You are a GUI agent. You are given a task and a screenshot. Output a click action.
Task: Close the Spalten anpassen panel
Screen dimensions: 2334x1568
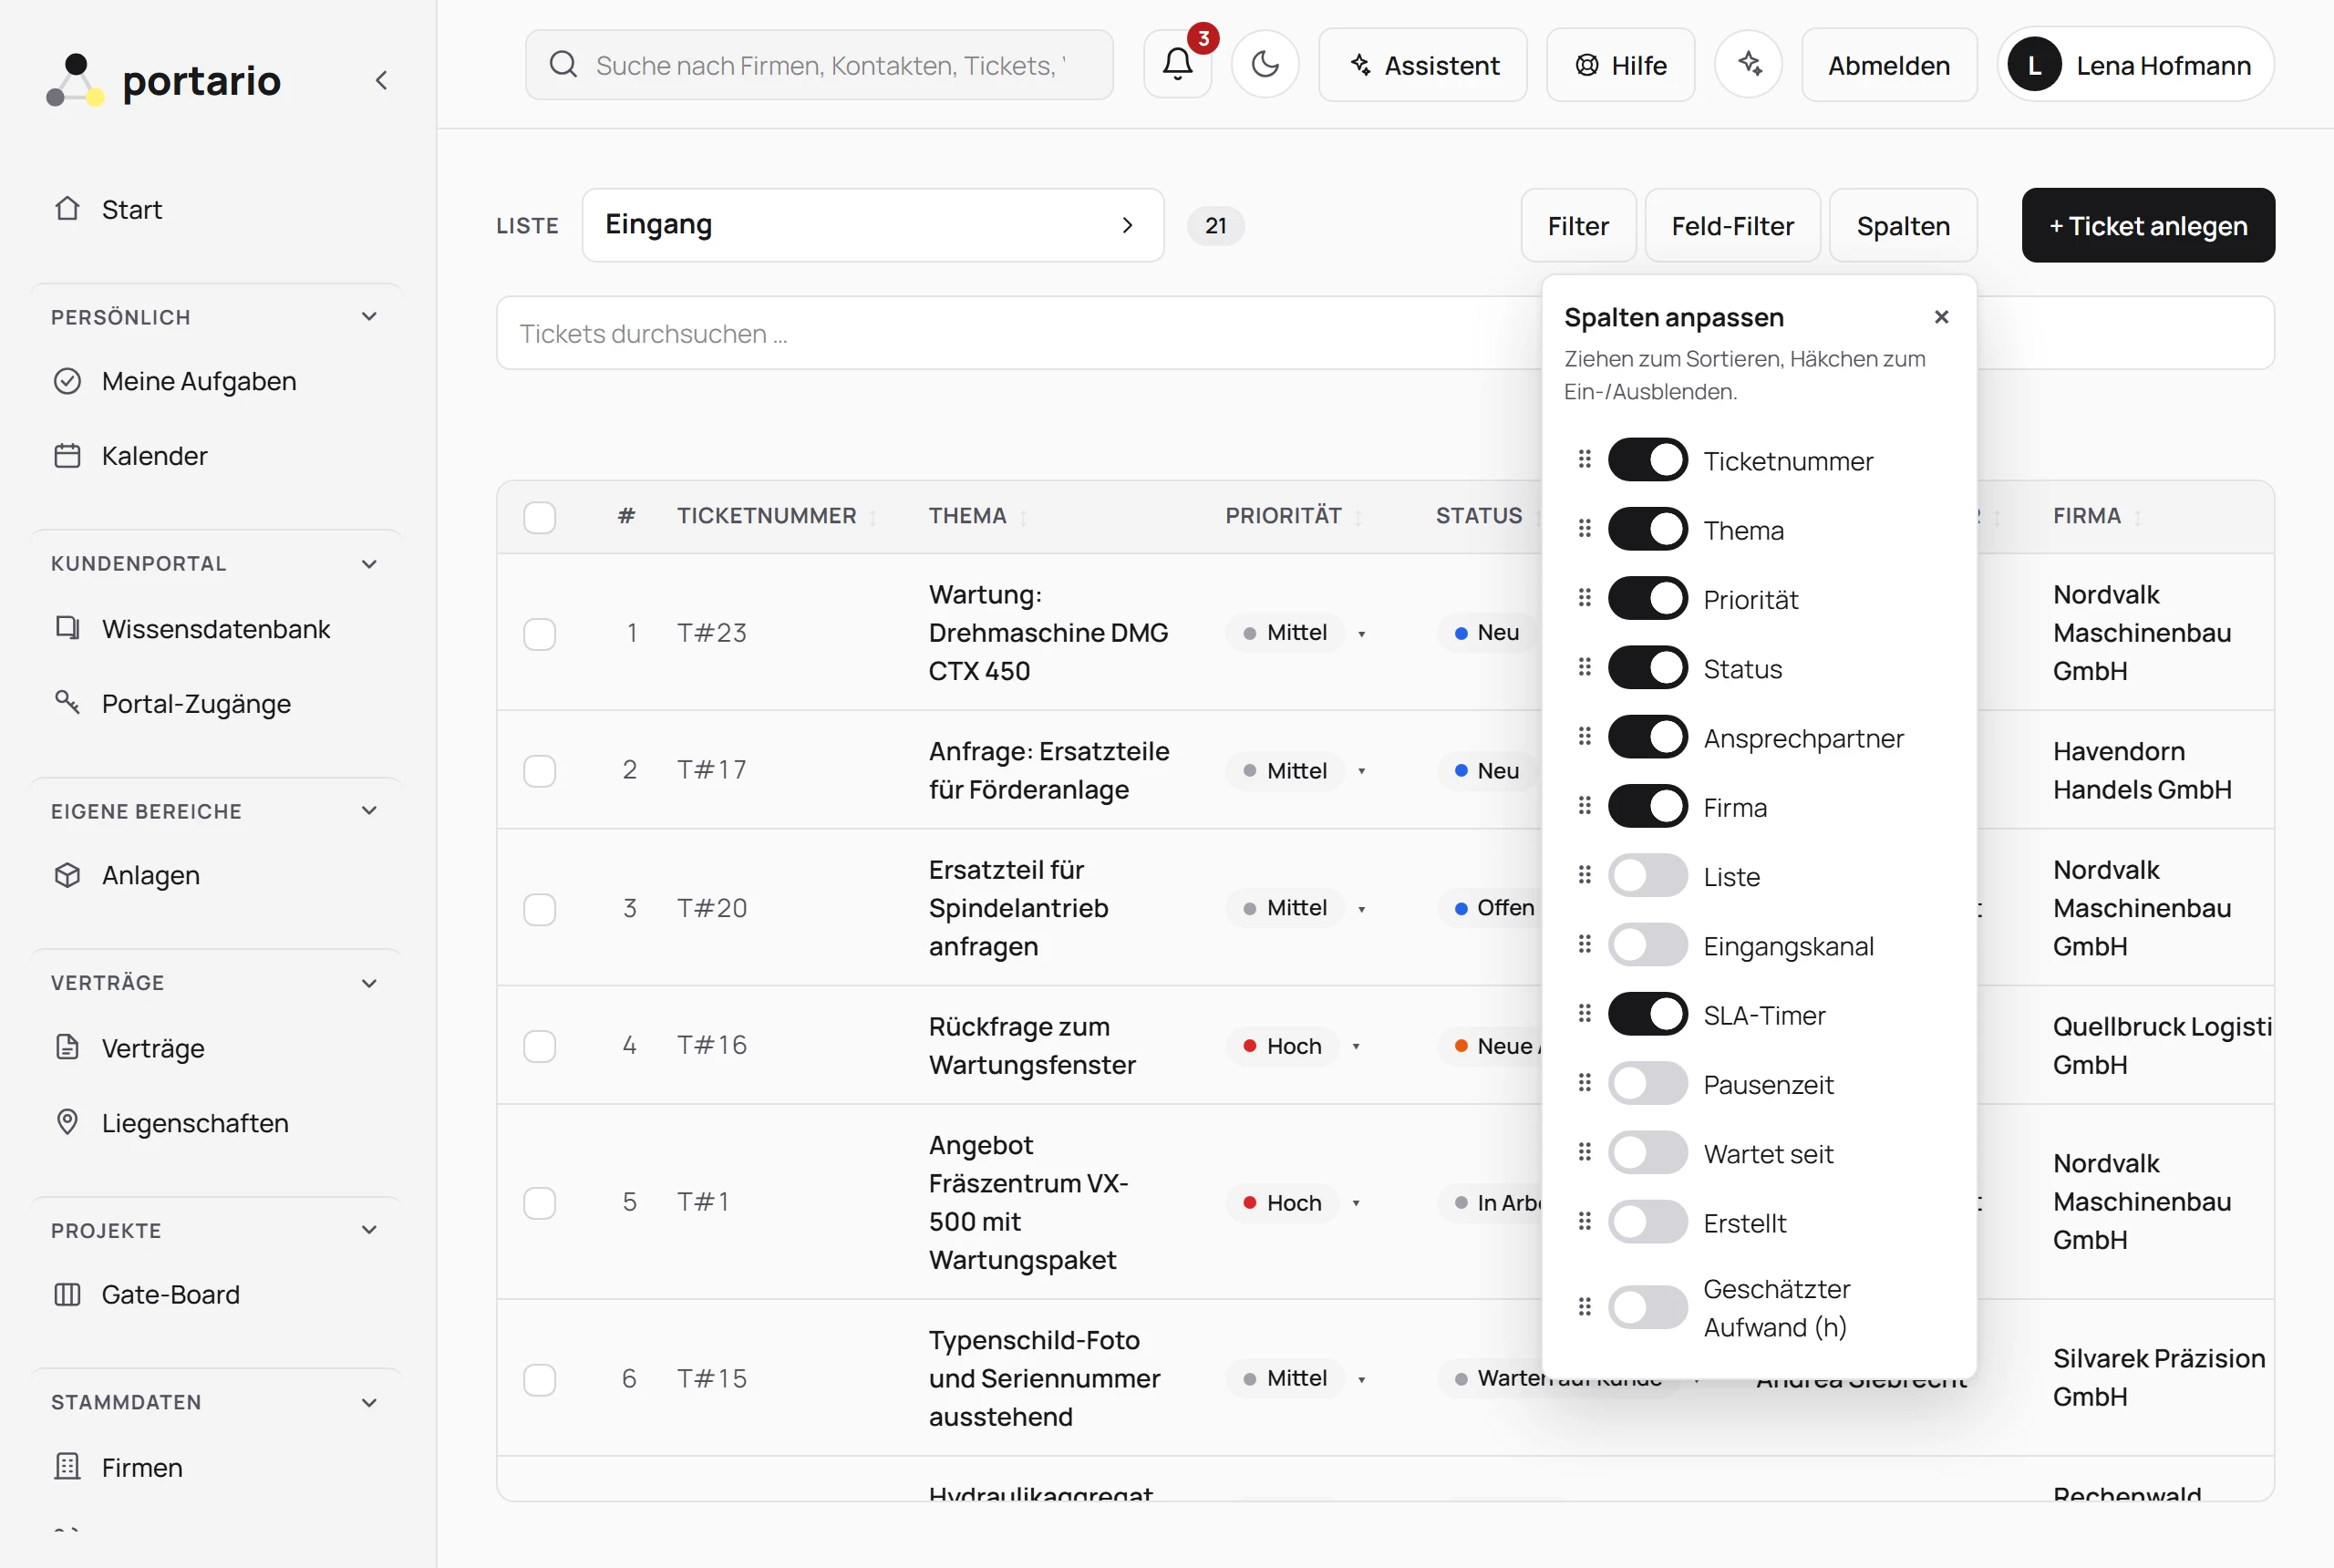[x=1941, y=317]
